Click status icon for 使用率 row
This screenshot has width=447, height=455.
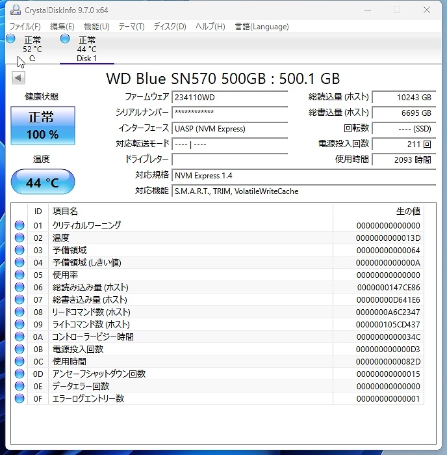[19, 275]
